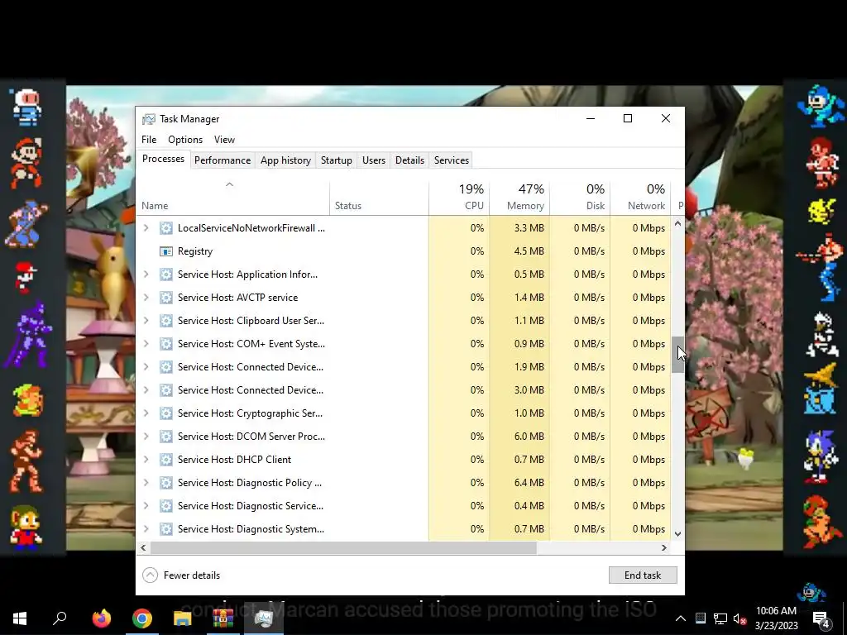Image resolution: width=847 pixels, height=635 pixels.
Task: Click the Fewer details arrow icon
Action: [x=151, y=575]
